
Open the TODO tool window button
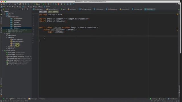(12, 99)
